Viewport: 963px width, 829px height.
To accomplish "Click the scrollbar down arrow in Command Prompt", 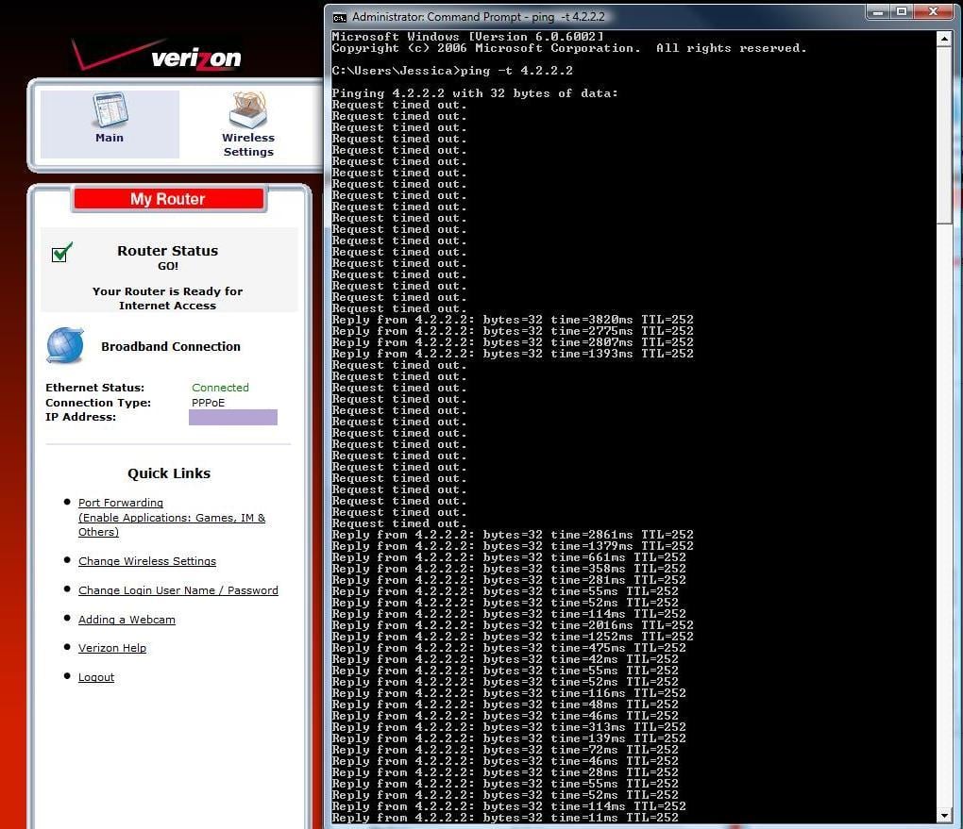I will pos(944,816).
